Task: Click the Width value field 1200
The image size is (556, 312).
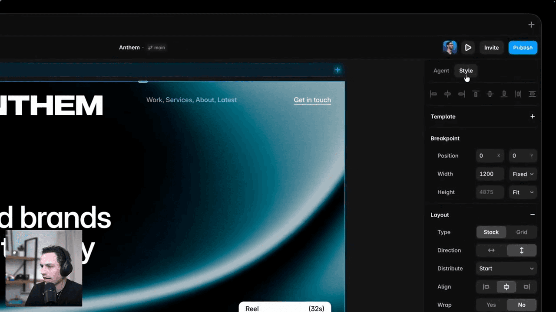Action: click(490, 174)
